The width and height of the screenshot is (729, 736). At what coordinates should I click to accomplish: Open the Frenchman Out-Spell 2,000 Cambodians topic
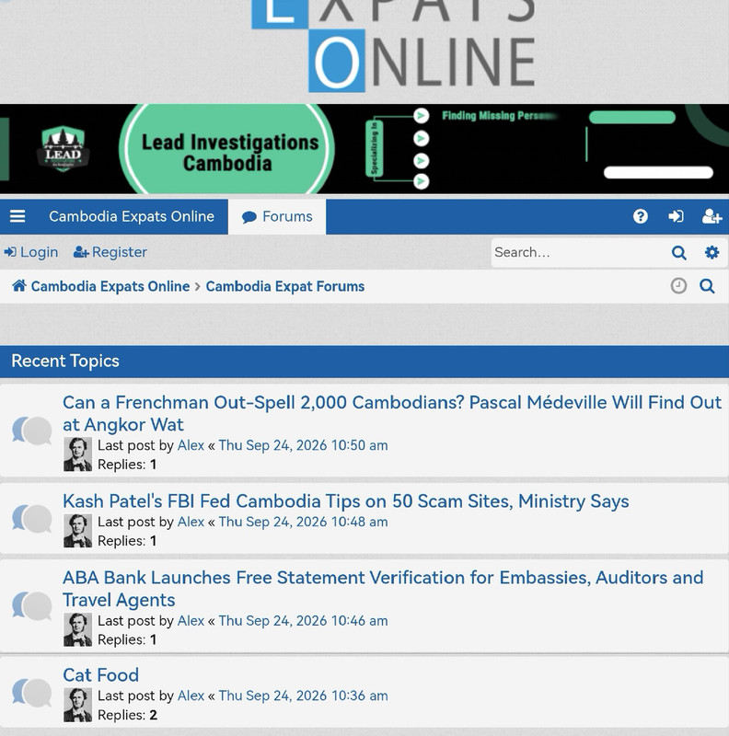pyautogui.click(x=392, y=413)
